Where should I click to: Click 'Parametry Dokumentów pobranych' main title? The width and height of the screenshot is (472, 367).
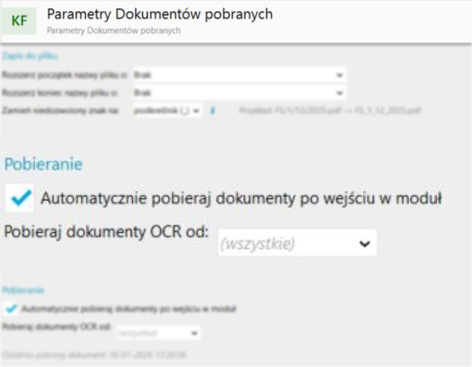(x=159, y=15)
